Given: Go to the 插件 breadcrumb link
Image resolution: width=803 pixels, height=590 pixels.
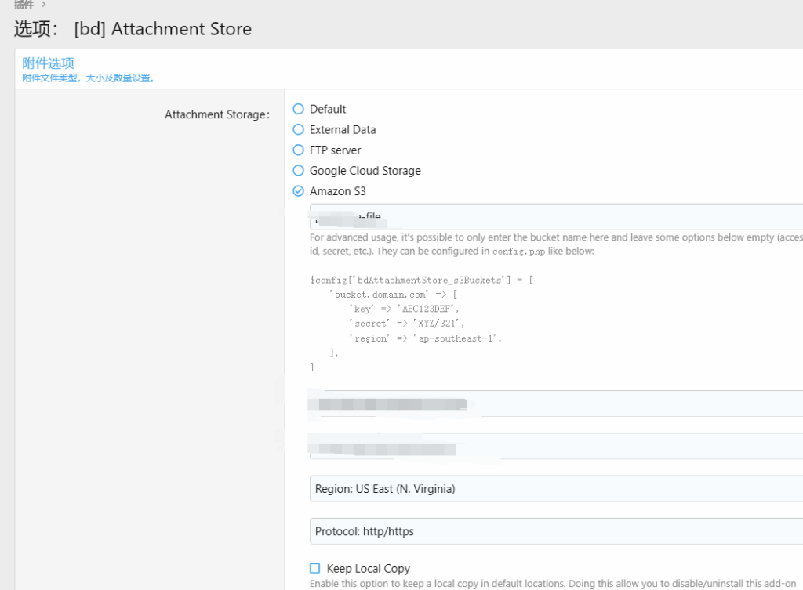Looking at the screenshot, I should tap(24, 5).
